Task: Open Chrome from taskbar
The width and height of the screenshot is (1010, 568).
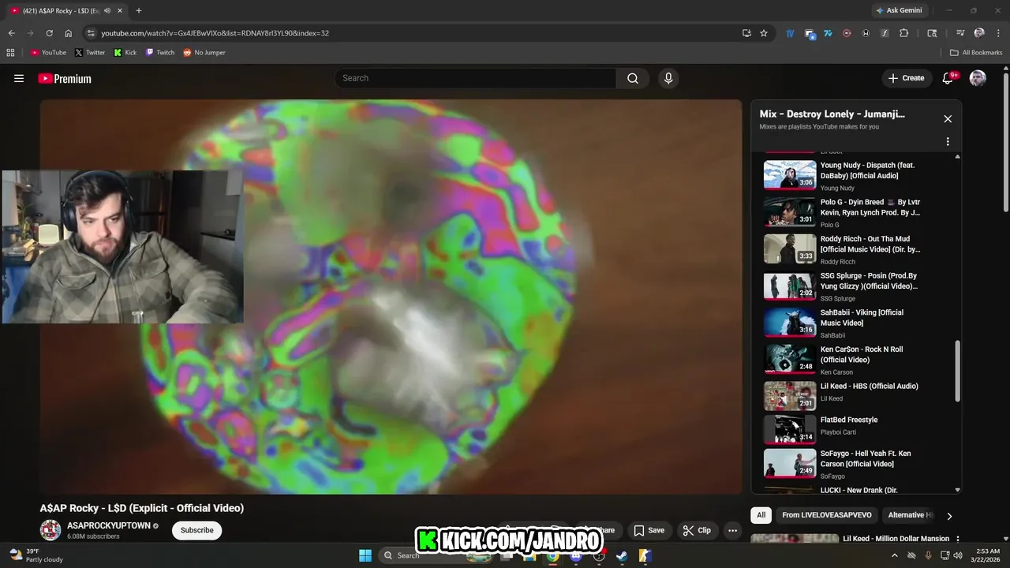Action: tap(553, 555)
